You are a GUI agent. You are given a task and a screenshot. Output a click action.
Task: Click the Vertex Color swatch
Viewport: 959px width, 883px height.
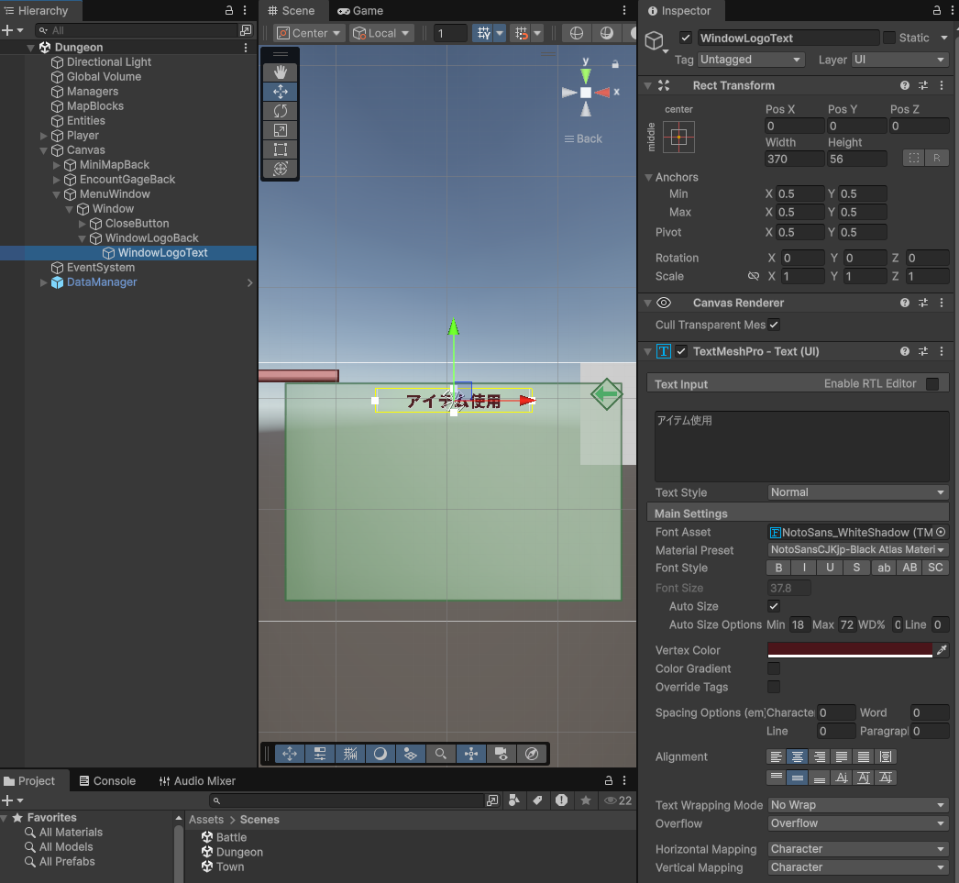pyautogui.click(x=849, y=650)
